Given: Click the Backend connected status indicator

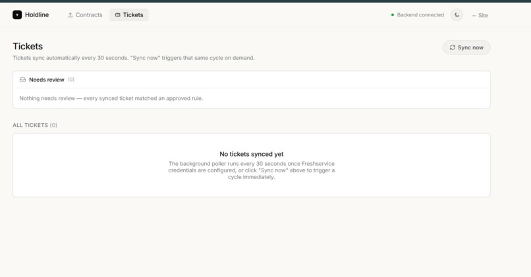Looking at the screenshot, I should click(x=417, y=15).
